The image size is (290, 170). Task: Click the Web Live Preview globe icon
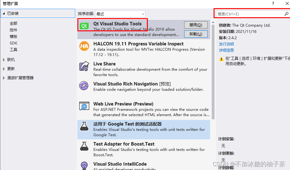click(x=84, y=106)
